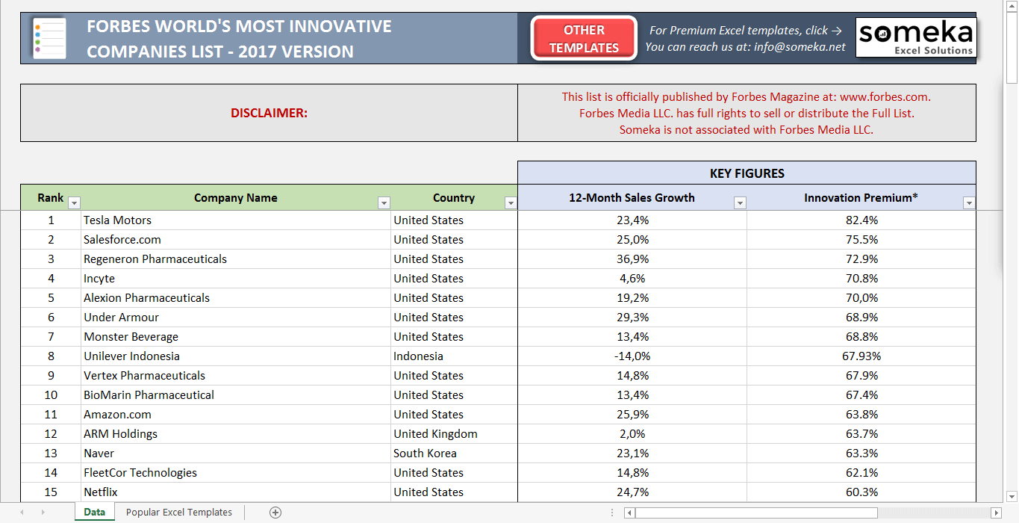Select the 36,9% sales growth cell
The width and height of the screenshot is (1019, 523).
[x=632, y=259]
